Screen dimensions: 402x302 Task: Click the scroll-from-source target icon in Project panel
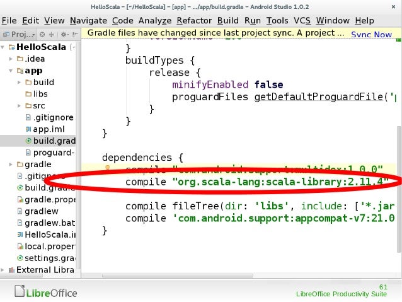pyautogui.click(x=42, y=35)
